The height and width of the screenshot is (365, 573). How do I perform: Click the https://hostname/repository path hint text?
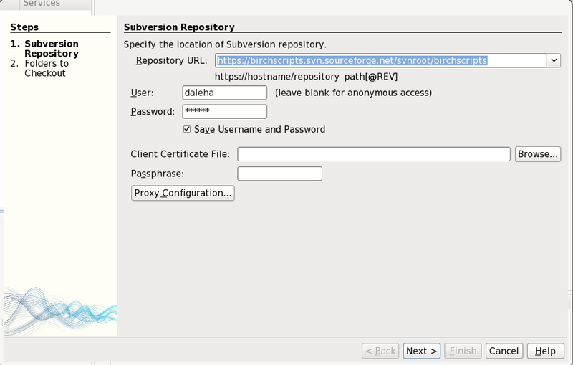pos(307,77)
